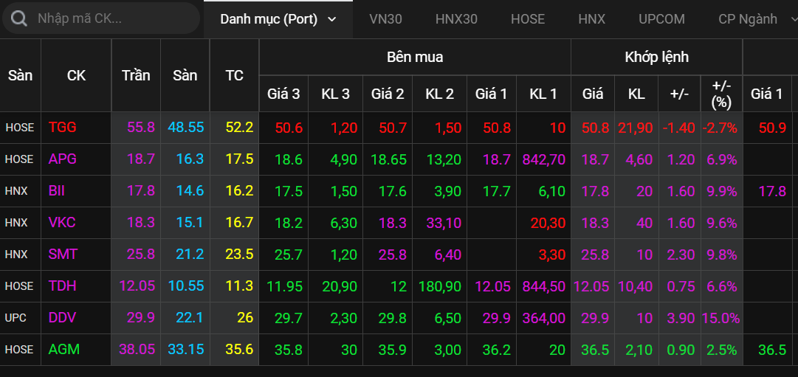
Task: Select the APG stock ticker
Action: click(x=62, y=159)
